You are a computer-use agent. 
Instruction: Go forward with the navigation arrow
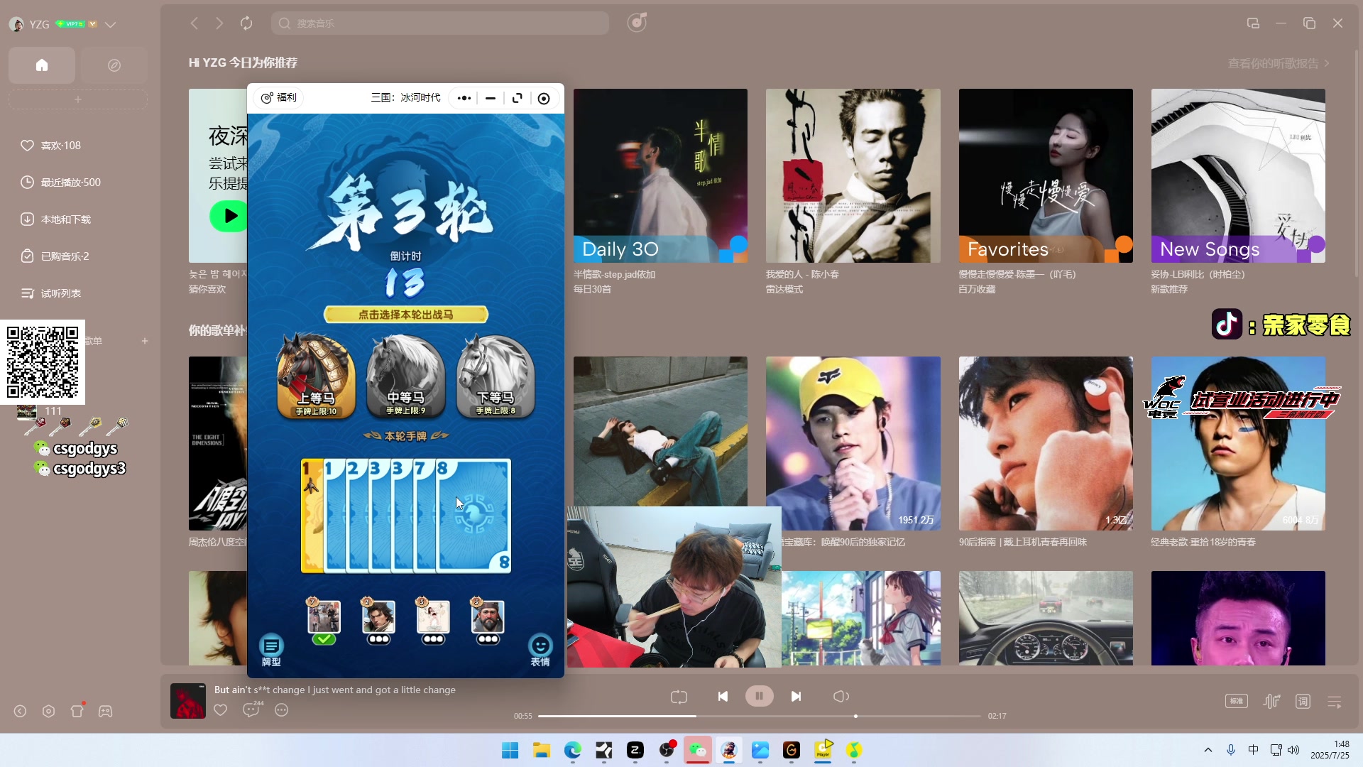coord(219,23)
